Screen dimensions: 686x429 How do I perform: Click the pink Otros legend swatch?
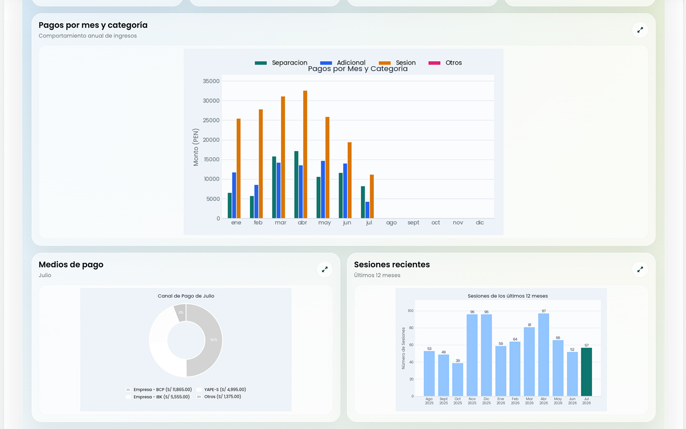coord(434,63)
